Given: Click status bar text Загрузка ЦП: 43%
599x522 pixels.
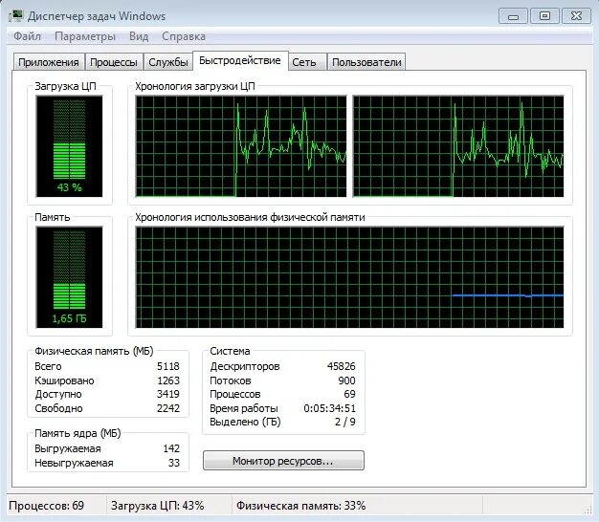Looking at the screenshot, I should point(157,506).
